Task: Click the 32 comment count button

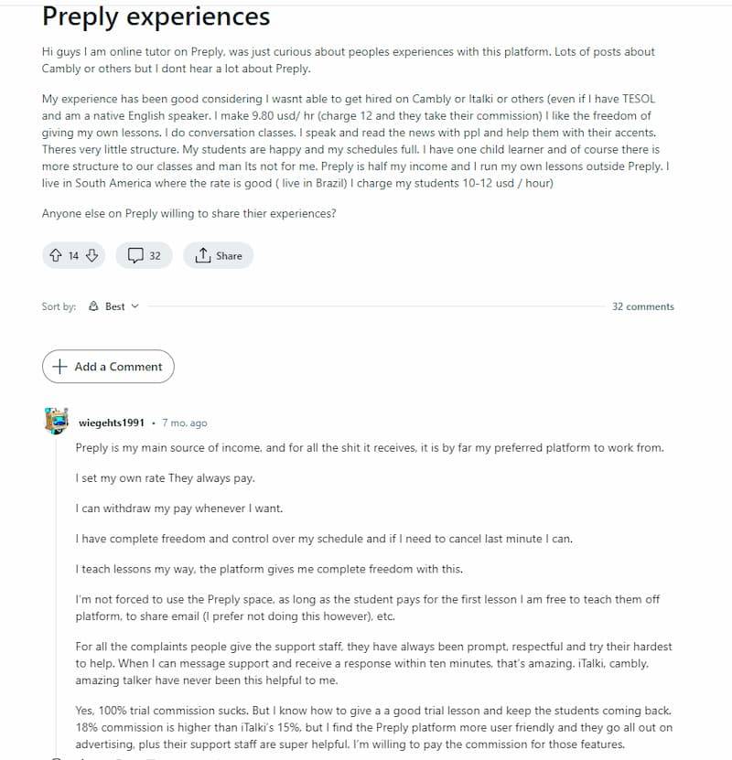Action: point(144,255)
